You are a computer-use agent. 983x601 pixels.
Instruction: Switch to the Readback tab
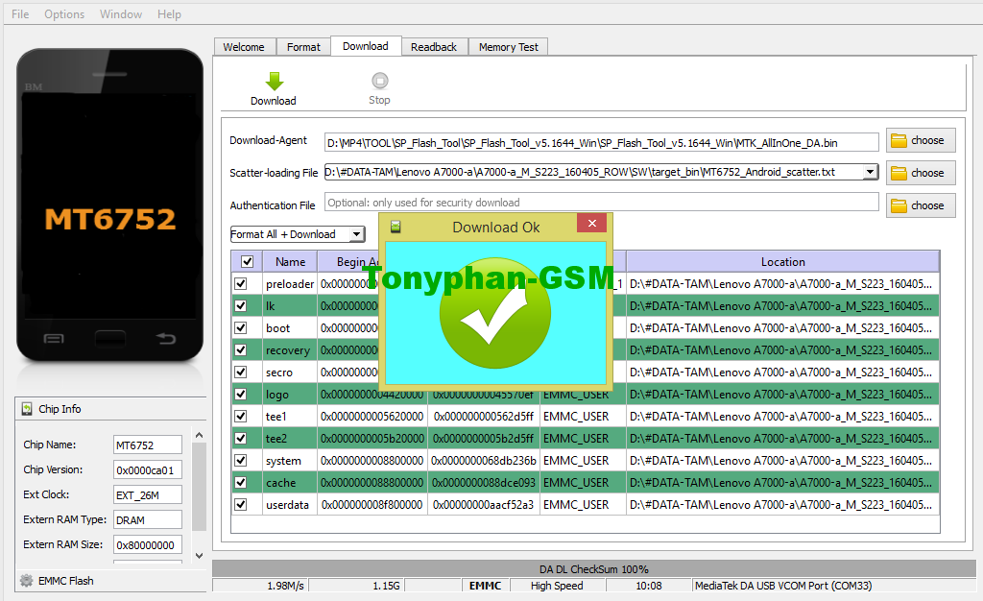click(434, 47)
